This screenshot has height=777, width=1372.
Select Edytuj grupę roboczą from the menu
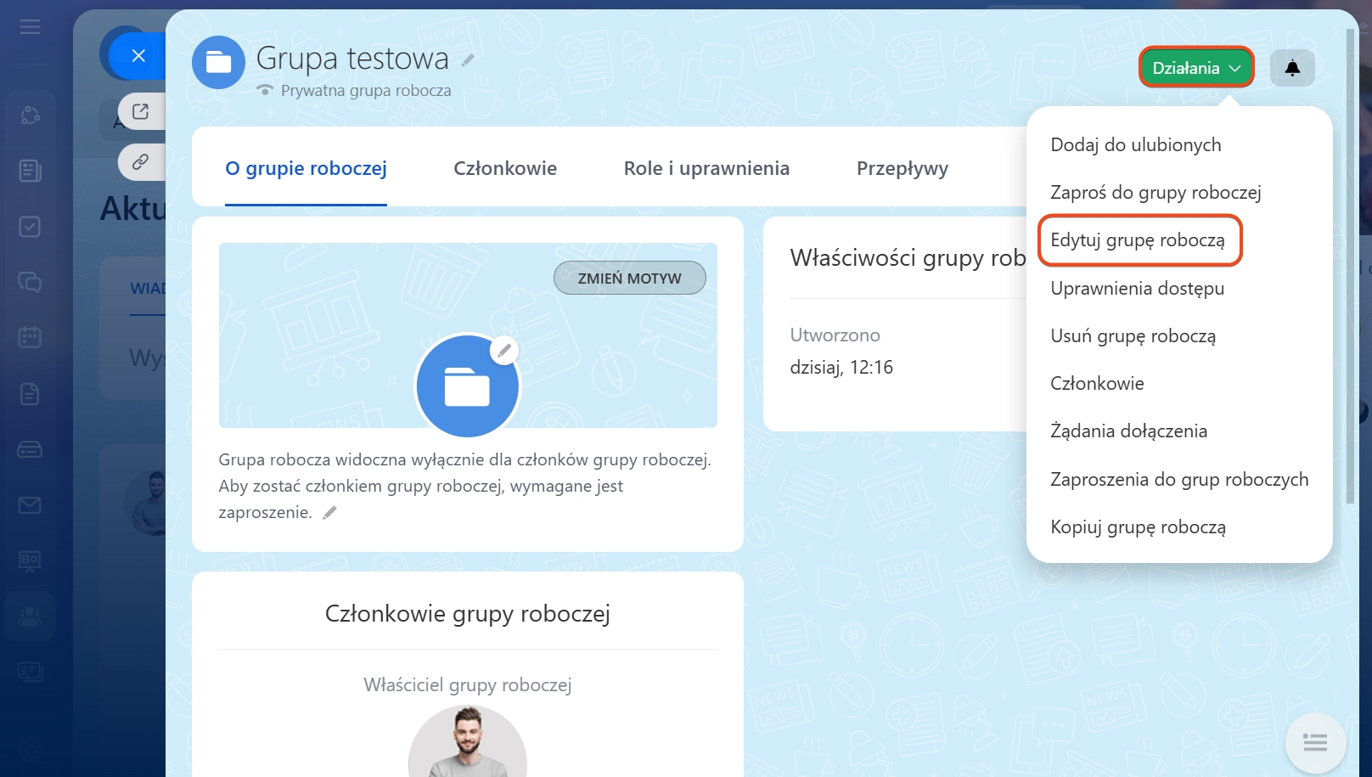coord(1138,240)
